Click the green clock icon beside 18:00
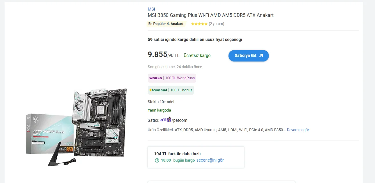The image size is (375, 183). [157, 160]
